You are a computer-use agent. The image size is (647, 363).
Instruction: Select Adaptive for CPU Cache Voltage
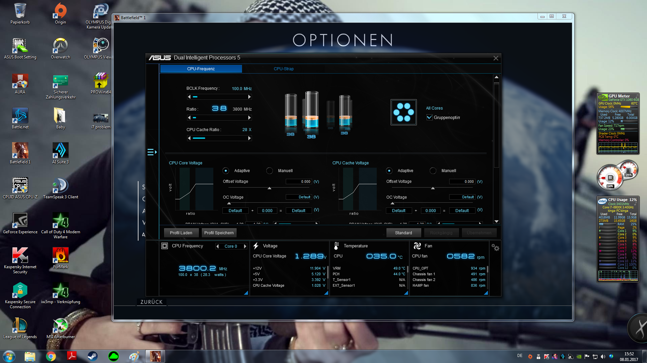(x=389, y=171)
